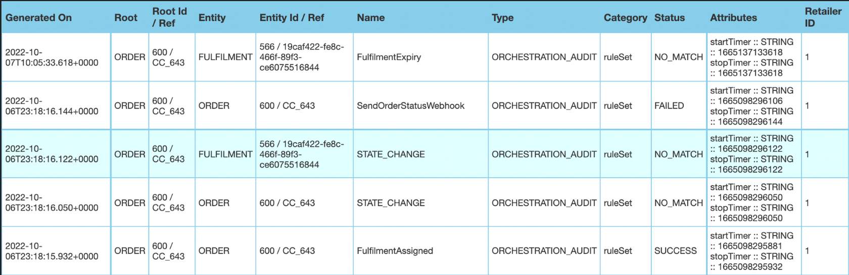
Task: Select the Entity Id / Ref column header
Action: coord(292,18)
